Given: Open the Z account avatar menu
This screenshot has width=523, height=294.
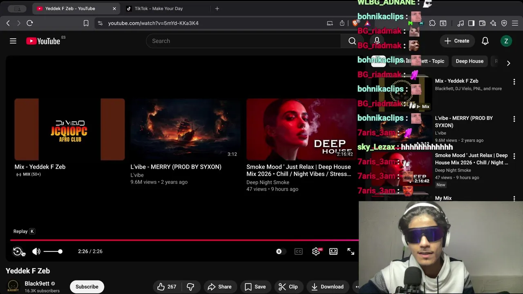Looking at the screenshot, I should 506,41.
